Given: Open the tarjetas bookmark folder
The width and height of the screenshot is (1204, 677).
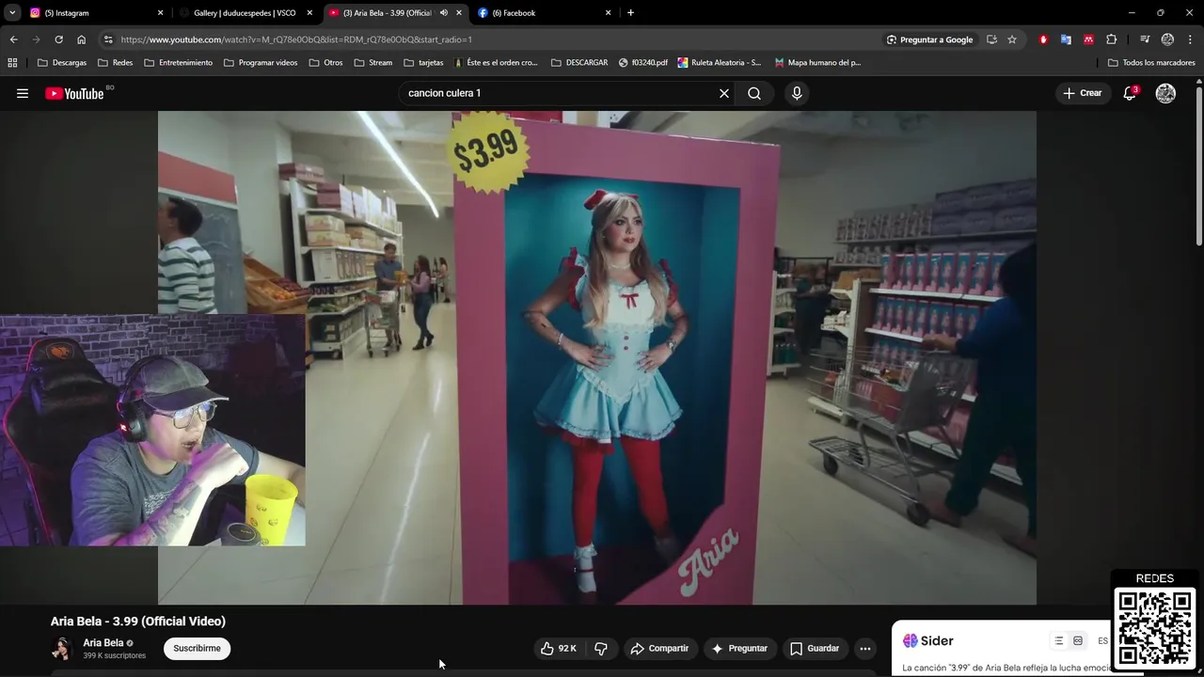Looking at the screenshot, I should tap(423, 63).
